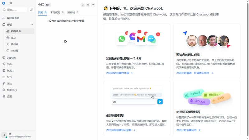The width and height of the screenshot is (249, 140).
Task: Click the 您的所有对话都在一个地方 heading
Action: [x=124, y=58]
